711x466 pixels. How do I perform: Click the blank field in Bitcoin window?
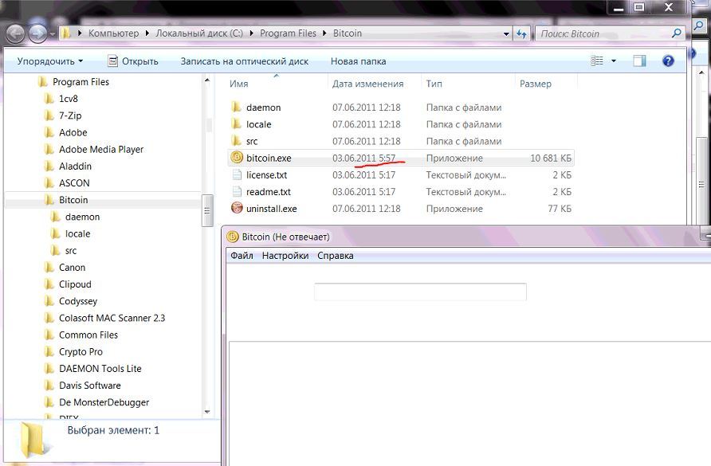tap(420, 292)
